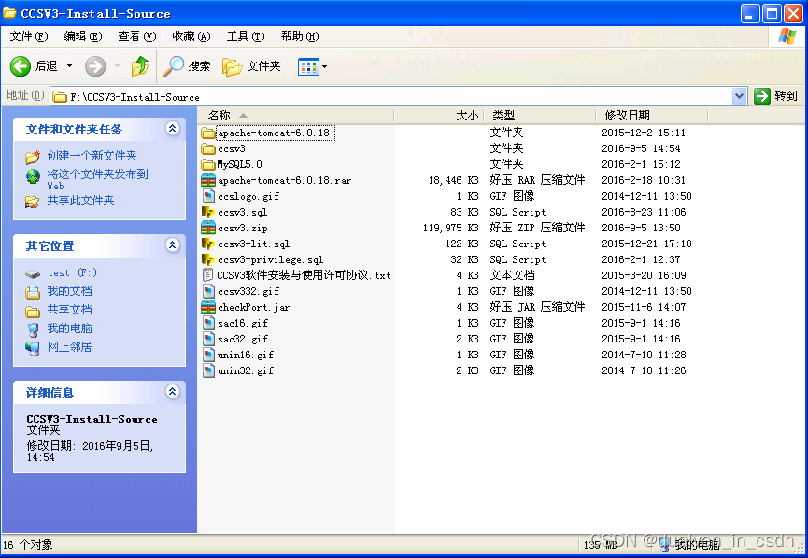Image resolution: width=808 pixels, height=558 pixels.
Task: Collapse the 详细信息 panel chevron
Action: click(x=172, y=392)
